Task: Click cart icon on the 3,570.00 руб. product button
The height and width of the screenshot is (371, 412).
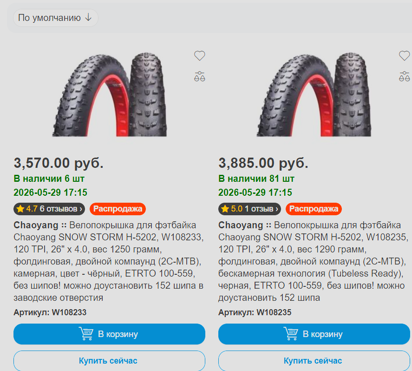Action: tap(86, 334)
